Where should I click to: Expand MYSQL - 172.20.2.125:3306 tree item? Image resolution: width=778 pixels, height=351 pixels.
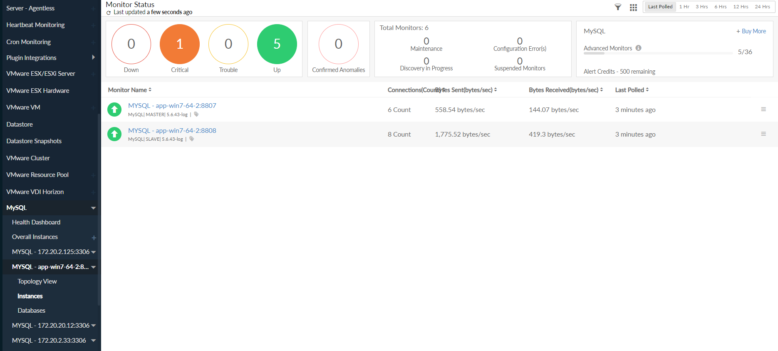click(x=94, y=252)
